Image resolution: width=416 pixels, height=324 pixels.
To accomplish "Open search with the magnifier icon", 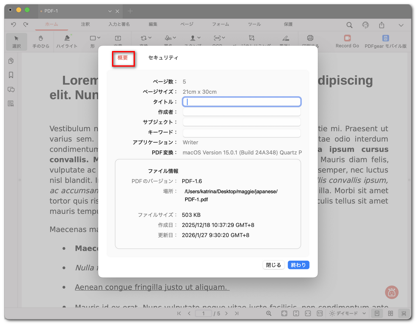I will [x=349, y=25].
